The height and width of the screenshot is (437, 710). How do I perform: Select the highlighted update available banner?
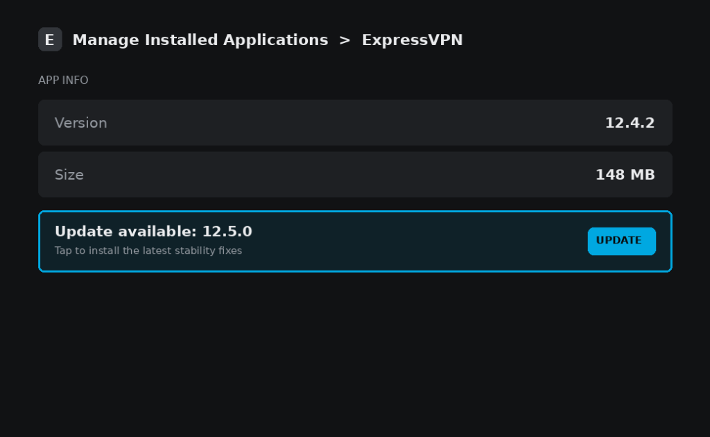click(355, 241)
